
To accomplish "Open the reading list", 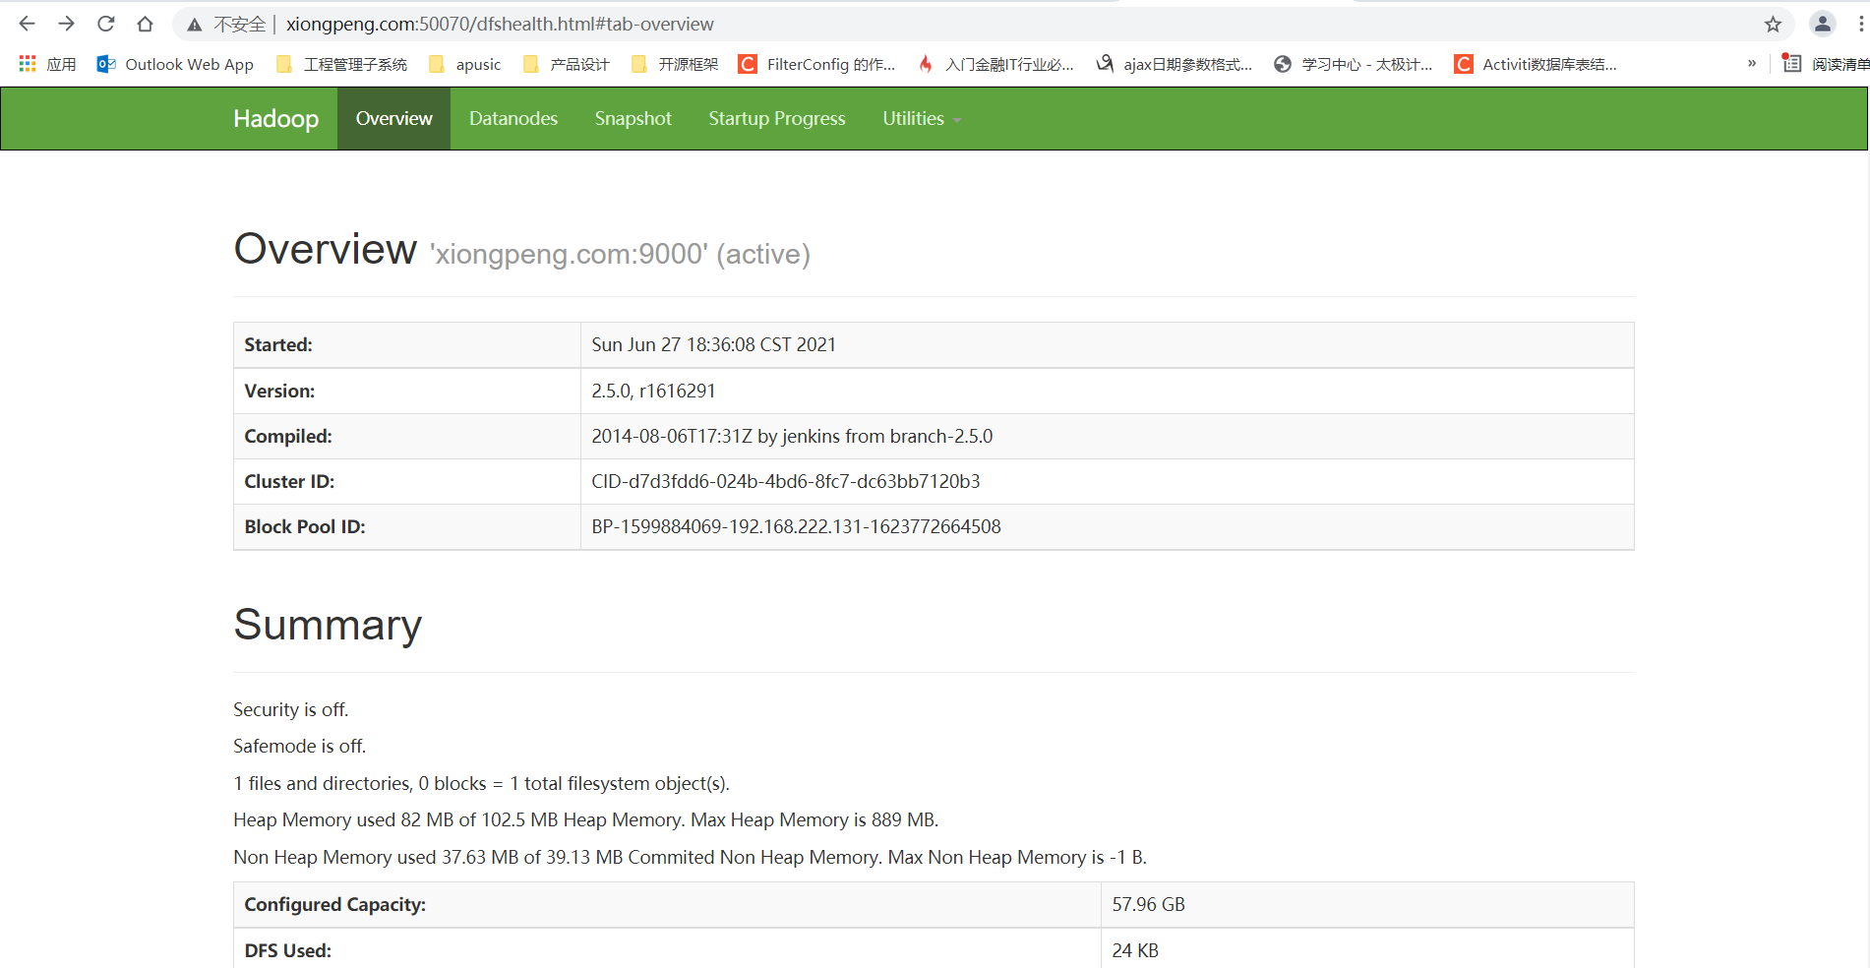I will coord(1826,64).
